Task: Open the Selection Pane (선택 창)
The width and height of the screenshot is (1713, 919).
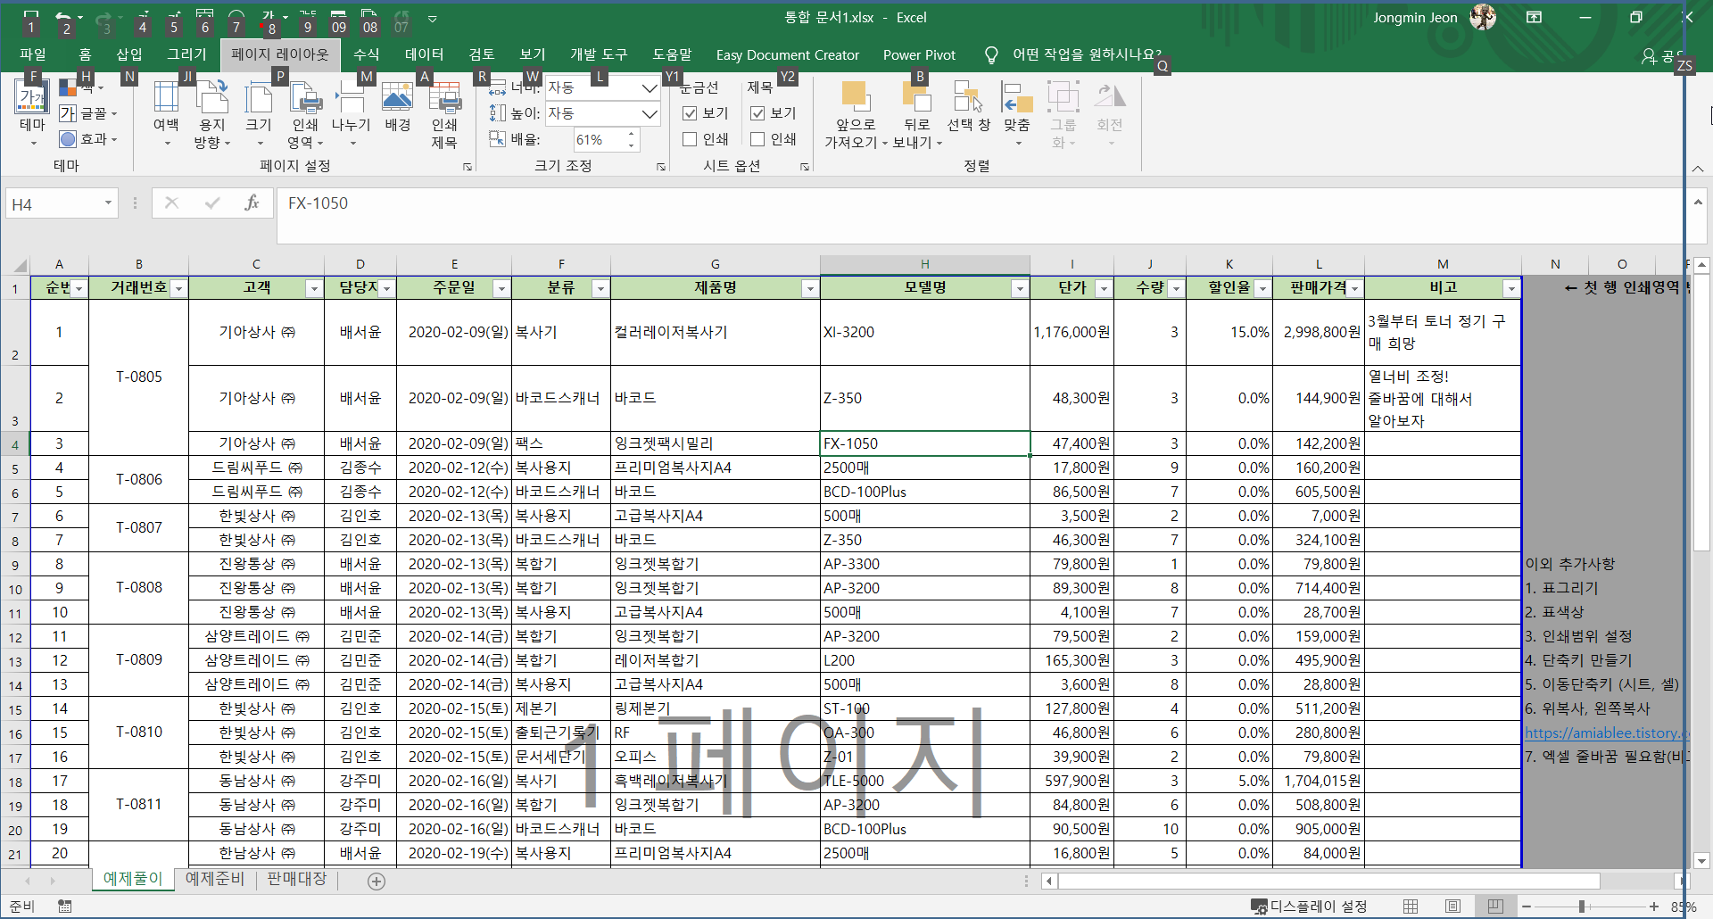Action: tap(969, 107)
